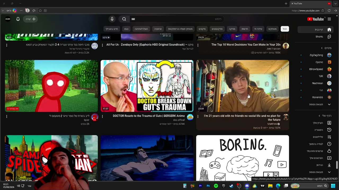Open the Matthew channel avatar
This screenshot has width=339, height=190.
pyautogui.click(x=286, y=117)
